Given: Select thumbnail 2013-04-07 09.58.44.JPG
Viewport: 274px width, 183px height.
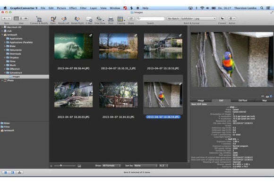Looking at the screenshot, I should [x=73, y=46].
